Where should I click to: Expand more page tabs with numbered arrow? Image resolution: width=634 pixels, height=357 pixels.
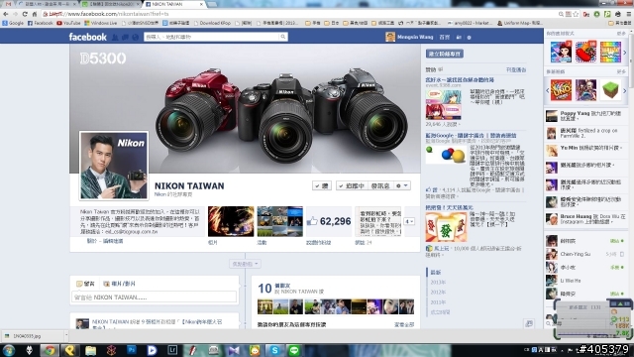(409, 221)
